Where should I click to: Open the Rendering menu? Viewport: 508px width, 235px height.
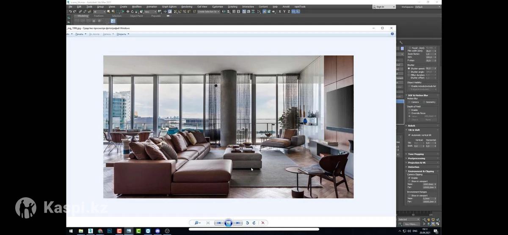pyautogui.click(x=186, y=7)
